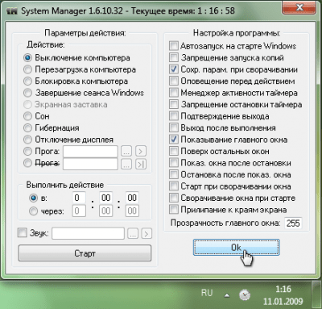Check Подтверждение выхода option
Image resolution: width=322 pixels, height=309 pixels.
174,116
